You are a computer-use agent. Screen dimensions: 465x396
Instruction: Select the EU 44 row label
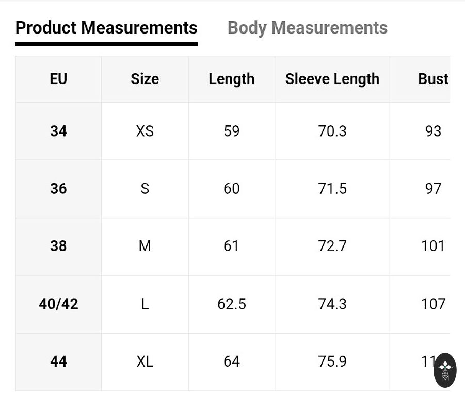[58, 361]
